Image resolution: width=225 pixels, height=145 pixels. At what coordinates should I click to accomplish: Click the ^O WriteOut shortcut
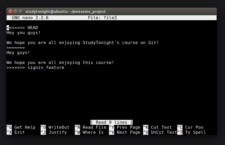(55, 127)
